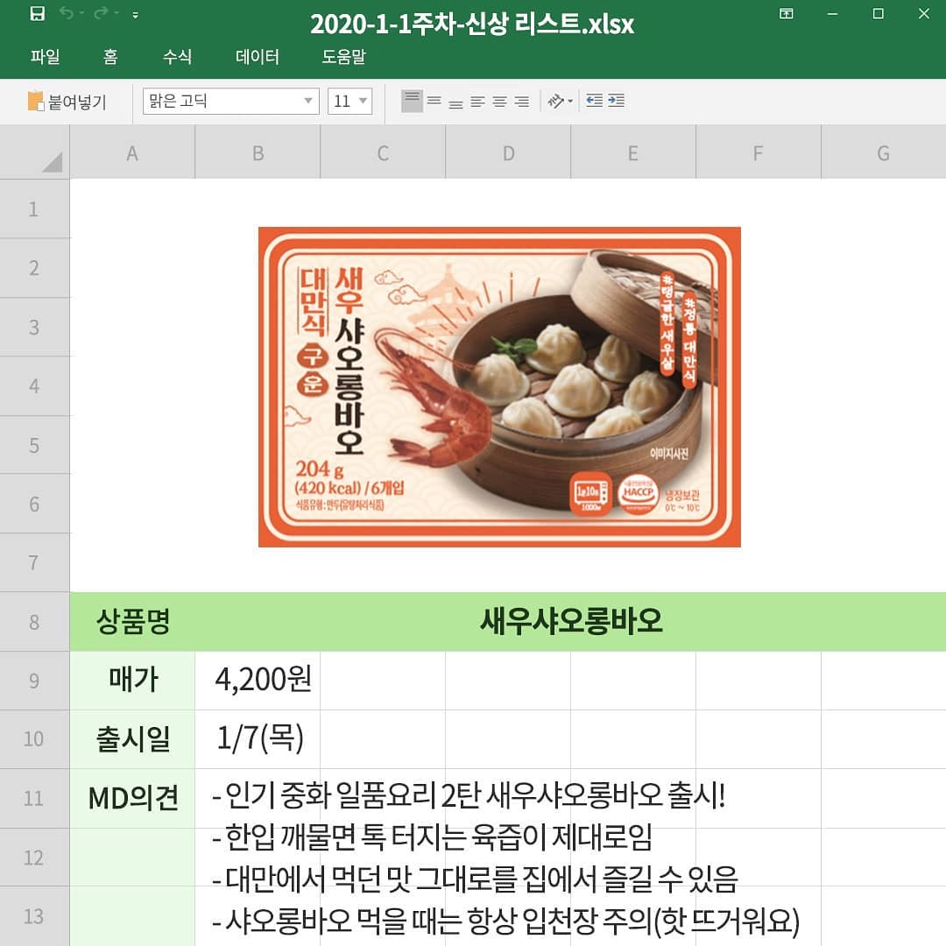The width and height of the screenshot is (946, 946).
Task: Click the Save icon in quick access toolbar
Action: point(38,13)
